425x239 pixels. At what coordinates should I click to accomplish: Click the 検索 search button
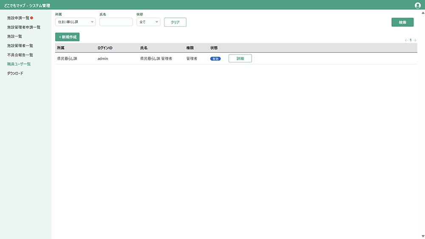coord(402,22)
